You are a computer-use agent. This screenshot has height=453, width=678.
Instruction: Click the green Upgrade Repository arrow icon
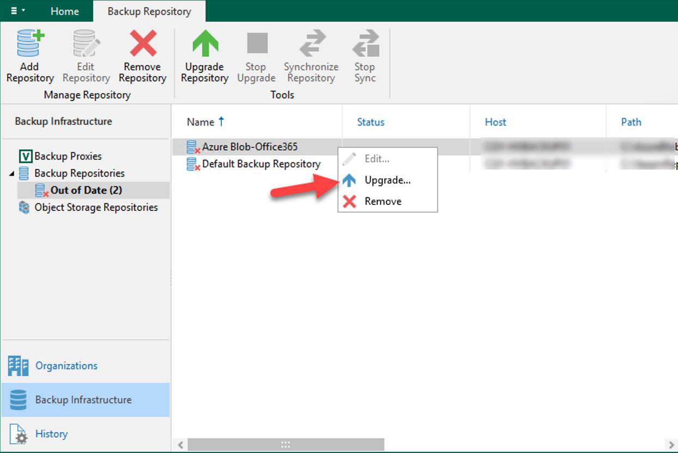tap(204, 45)
